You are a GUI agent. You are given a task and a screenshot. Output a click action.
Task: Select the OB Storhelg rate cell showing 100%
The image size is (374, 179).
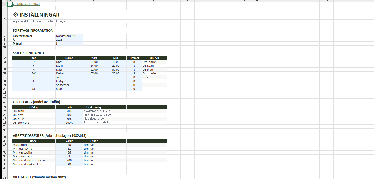(x=69, y=123)
